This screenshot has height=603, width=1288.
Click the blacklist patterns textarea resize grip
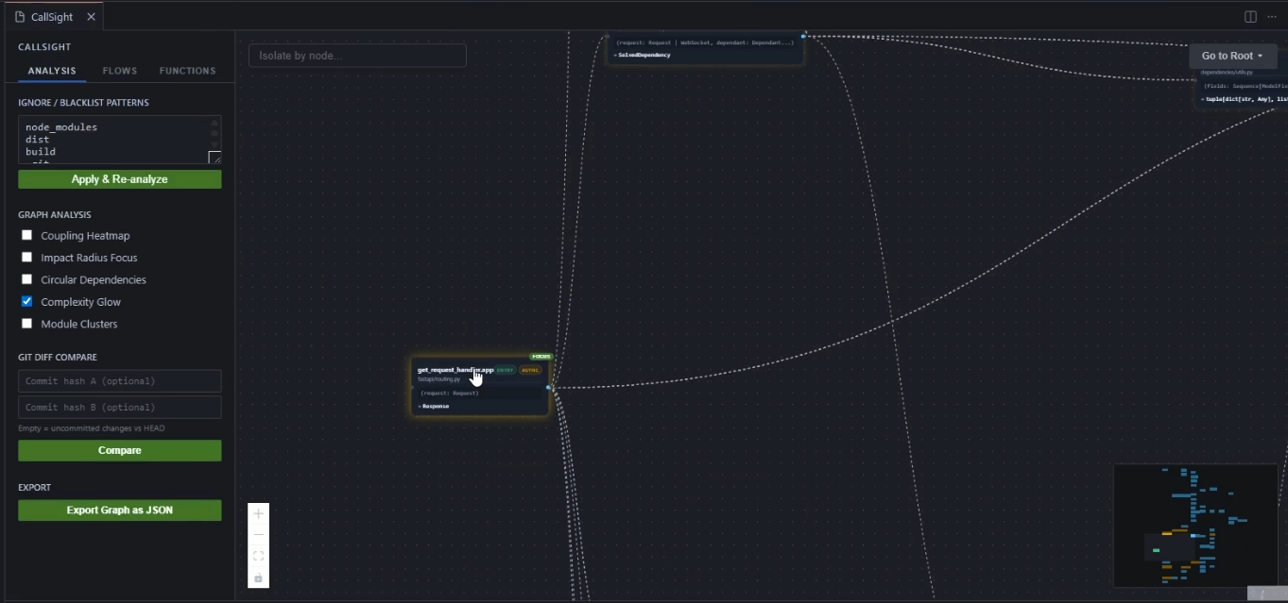[215, 158]
